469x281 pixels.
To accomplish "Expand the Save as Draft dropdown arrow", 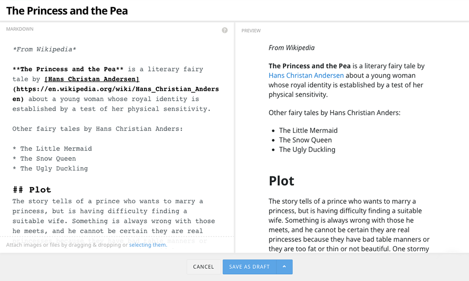I will click(284, 267).
